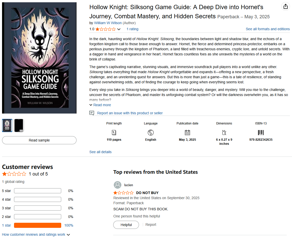Open See all formats and editions
Image resolution: width=292 pixels, height=238 pixels.
point(268,29)
